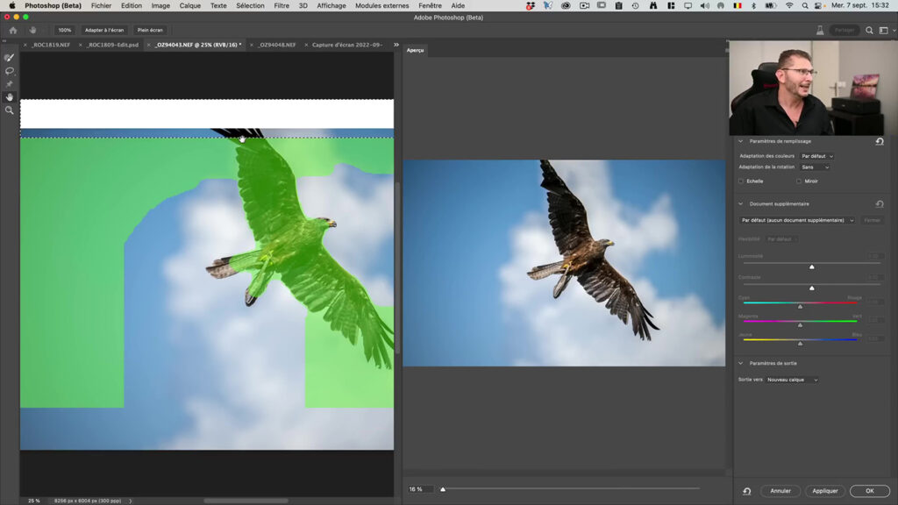Close the Capture d'écran tab

(x=306, y=45)
